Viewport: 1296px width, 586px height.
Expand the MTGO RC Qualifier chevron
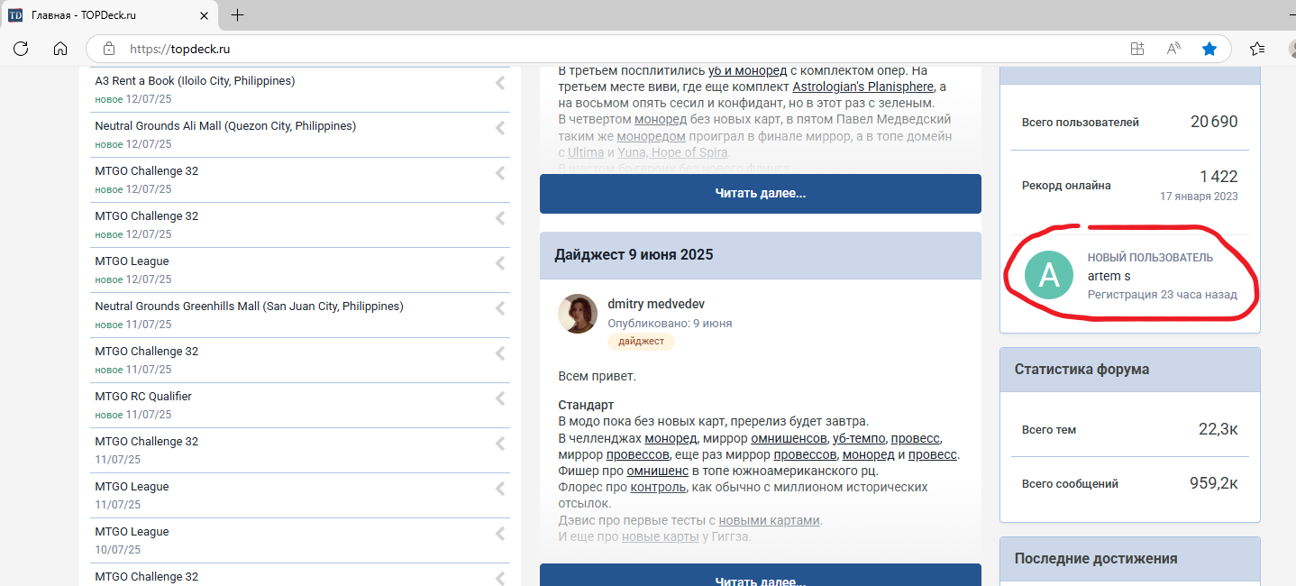pyautogui.click(x=500, y=398)
